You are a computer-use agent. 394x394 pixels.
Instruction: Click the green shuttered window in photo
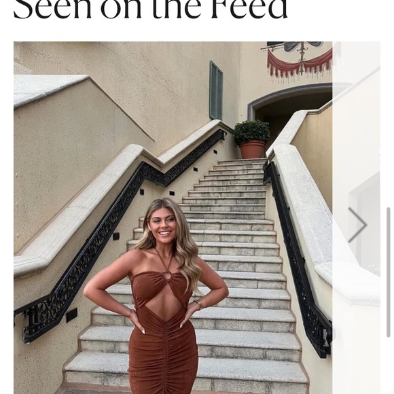click(216, 90)
